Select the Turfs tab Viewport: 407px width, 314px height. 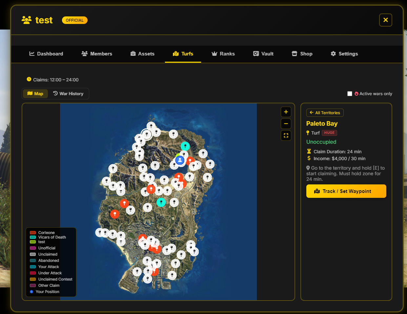pyautogui.click(x=183, y=53)
